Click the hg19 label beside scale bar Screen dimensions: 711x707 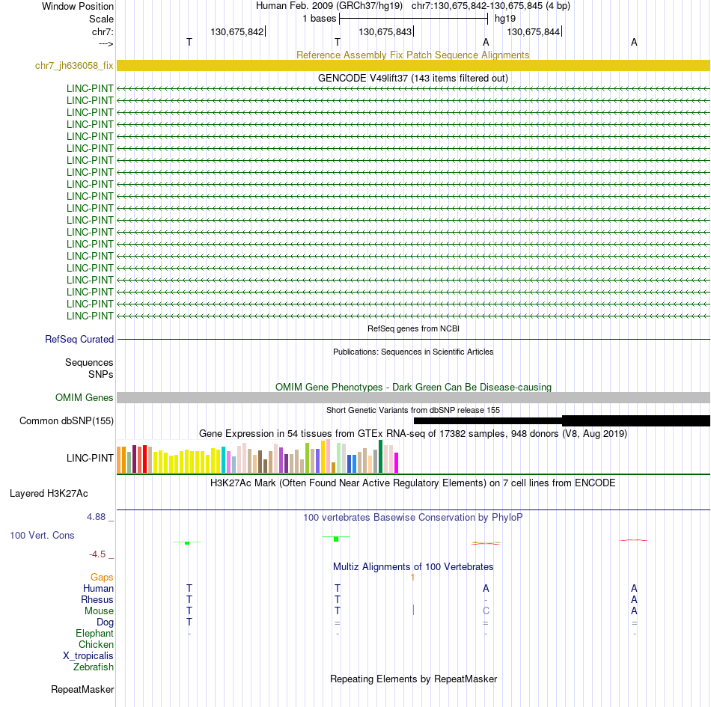[505, 19]
